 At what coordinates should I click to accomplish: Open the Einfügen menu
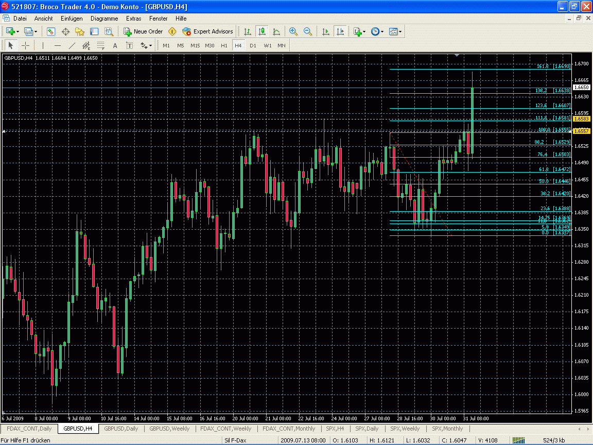pos(72,19)
